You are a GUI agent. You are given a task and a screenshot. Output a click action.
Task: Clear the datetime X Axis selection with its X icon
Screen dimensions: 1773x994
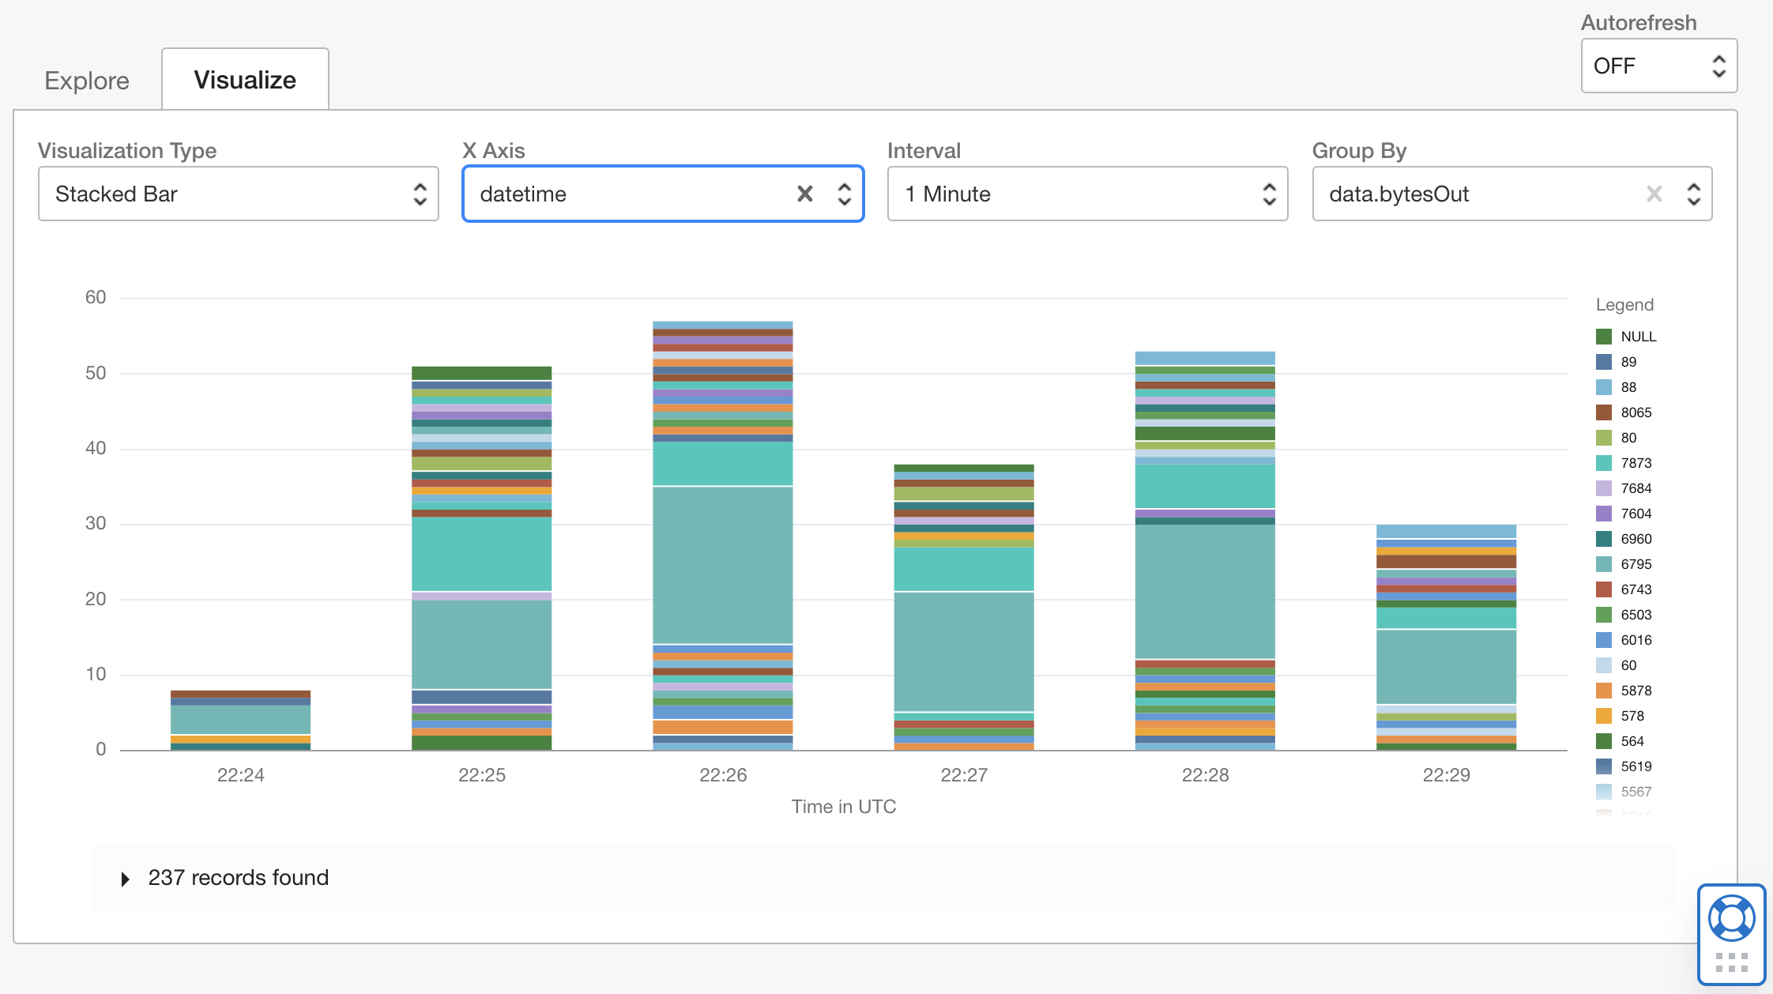point(805,194)
